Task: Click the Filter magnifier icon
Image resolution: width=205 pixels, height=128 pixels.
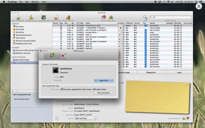Action: pyautogui.click(x=145, y=17)
